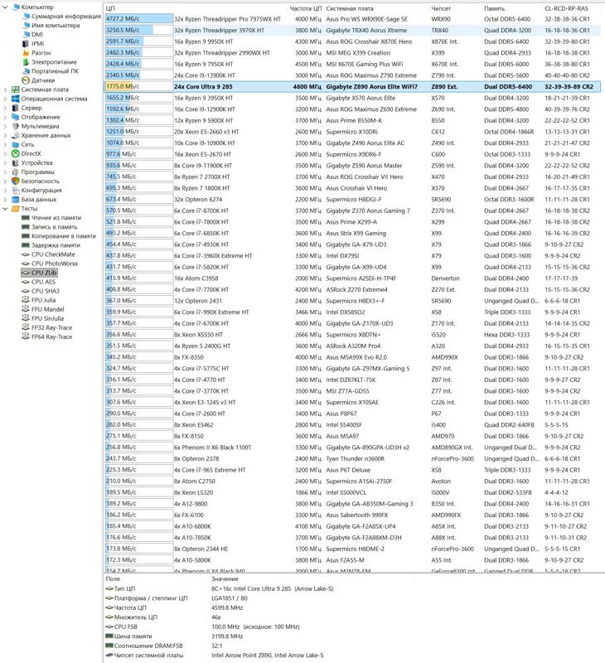The width and height of the screenshot is (605, 663).
Task: Expand the Системная плата tree node
Action: pos(6,90)
